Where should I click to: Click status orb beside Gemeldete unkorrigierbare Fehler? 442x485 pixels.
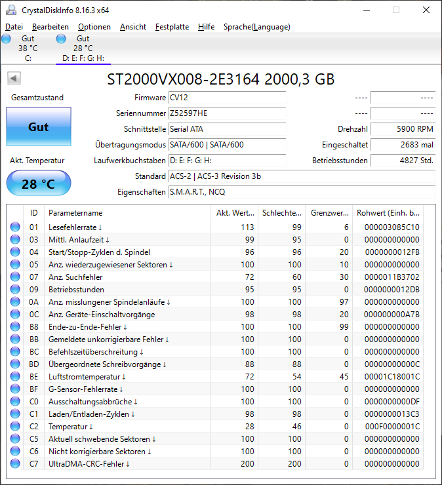tap(15, 339)
